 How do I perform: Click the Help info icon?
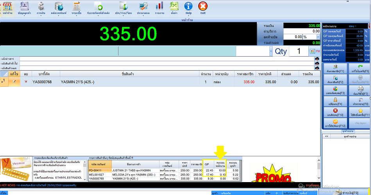tap(188, 8)
